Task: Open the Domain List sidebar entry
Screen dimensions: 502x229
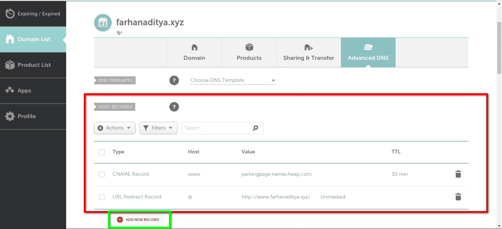Action: 33,39
